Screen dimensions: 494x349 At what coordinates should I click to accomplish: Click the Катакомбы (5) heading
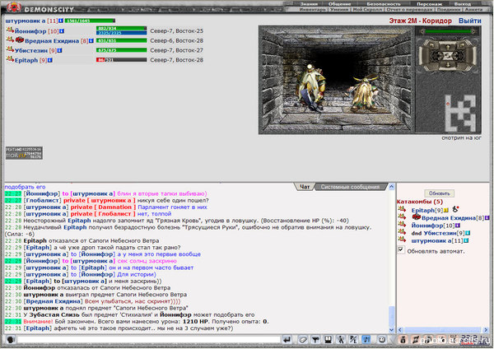(x=419, y=202)
